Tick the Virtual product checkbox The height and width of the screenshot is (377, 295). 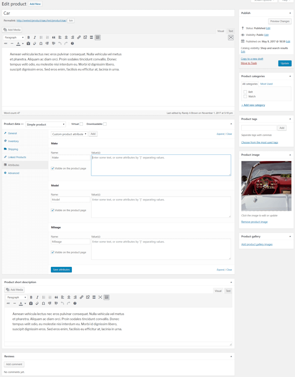pyautogui.click(x=81, y=124)
